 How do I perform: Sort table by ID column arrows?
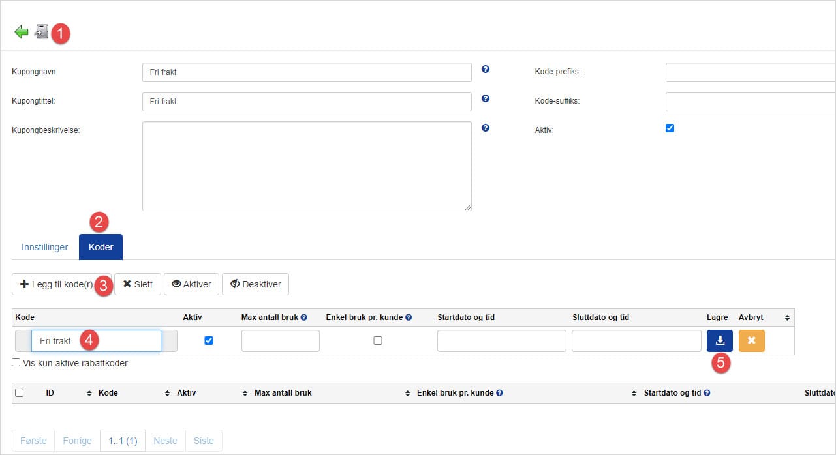pos(89,393)
